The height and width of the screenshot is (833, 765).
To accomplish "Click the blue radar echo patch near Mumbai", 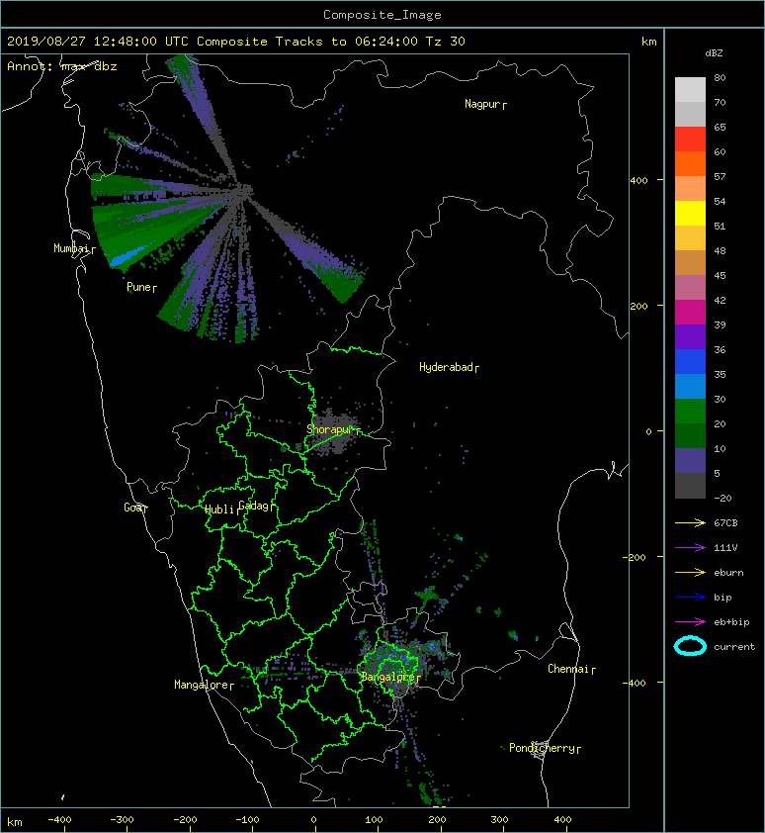I will click(128, 255).
